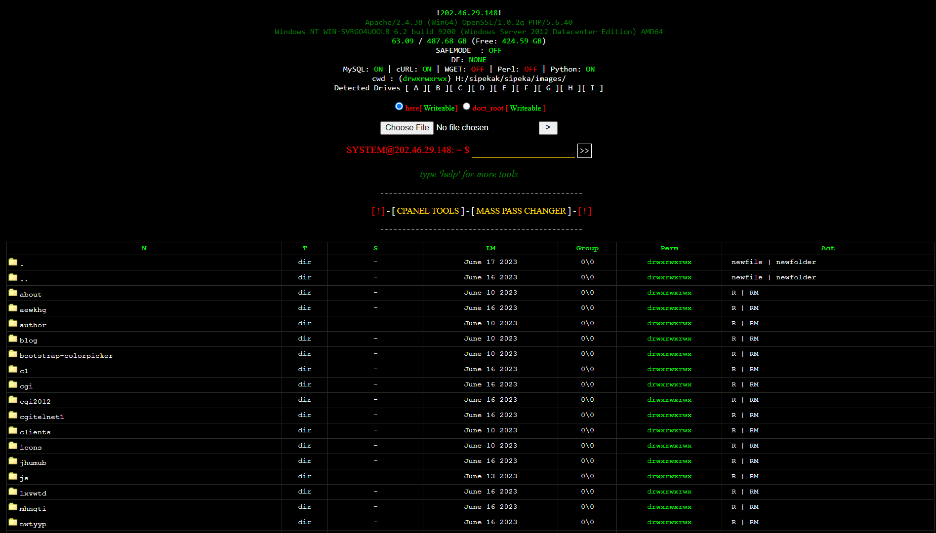Viewport: 936px width, 533px height.
Task: Click the folder icon beside 'aewkhg'
Action: (13, 307)
